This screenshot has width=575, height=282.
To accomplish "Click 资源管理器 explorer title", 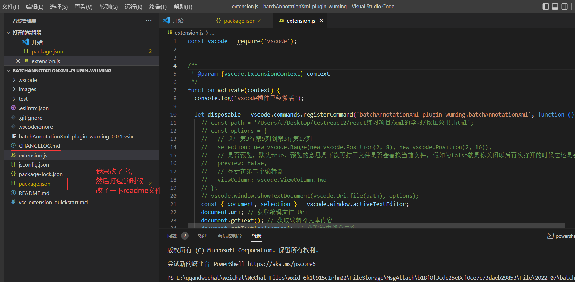I will (24, 21).
